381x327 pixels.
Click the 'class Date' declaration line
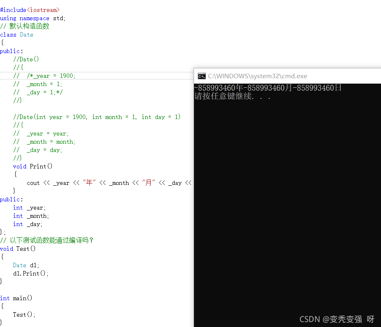[x=16, y=35]
